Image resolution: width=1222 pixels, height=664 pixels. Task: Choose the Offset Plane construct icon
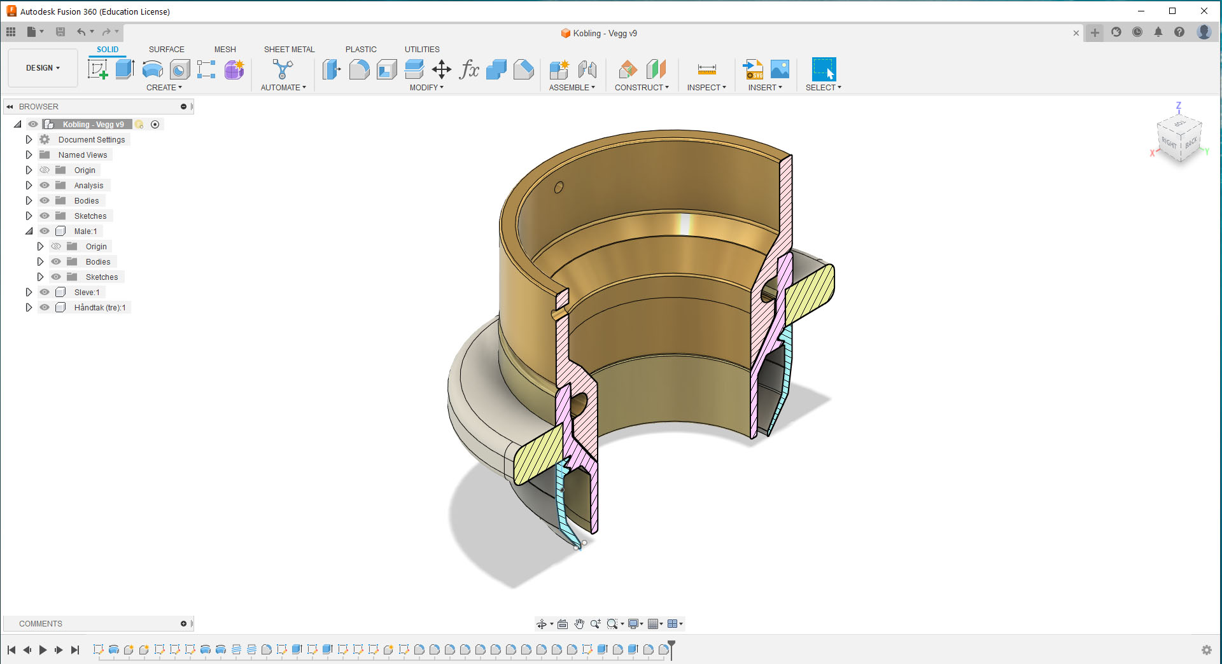628,69
